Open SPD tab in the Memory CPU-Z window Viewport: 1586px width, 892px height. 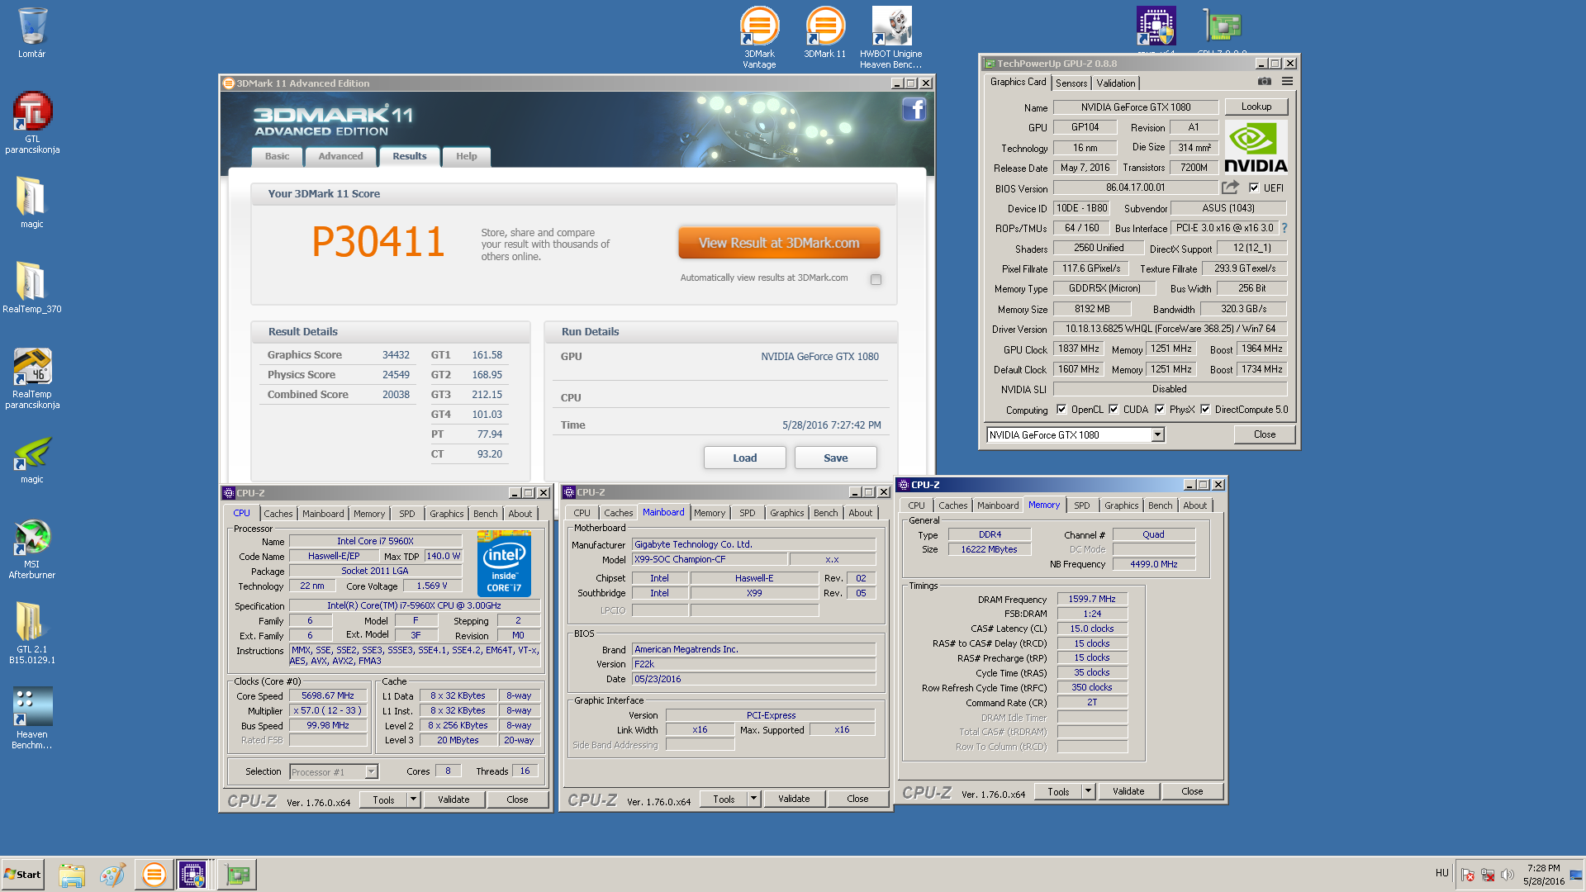click(1081, 505)
